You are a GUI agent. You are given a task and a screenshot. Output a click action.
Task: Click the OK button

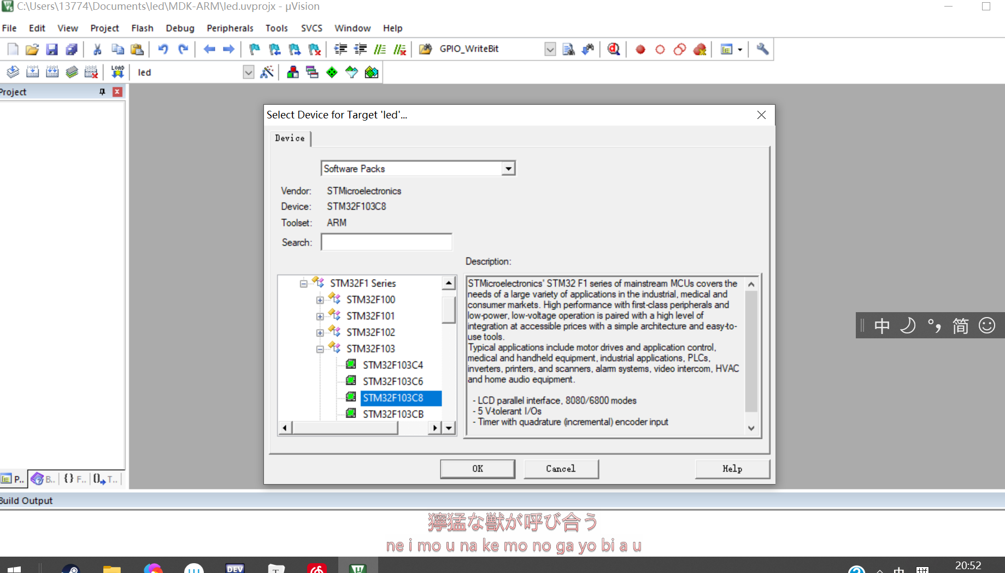(x=478, y=469)
